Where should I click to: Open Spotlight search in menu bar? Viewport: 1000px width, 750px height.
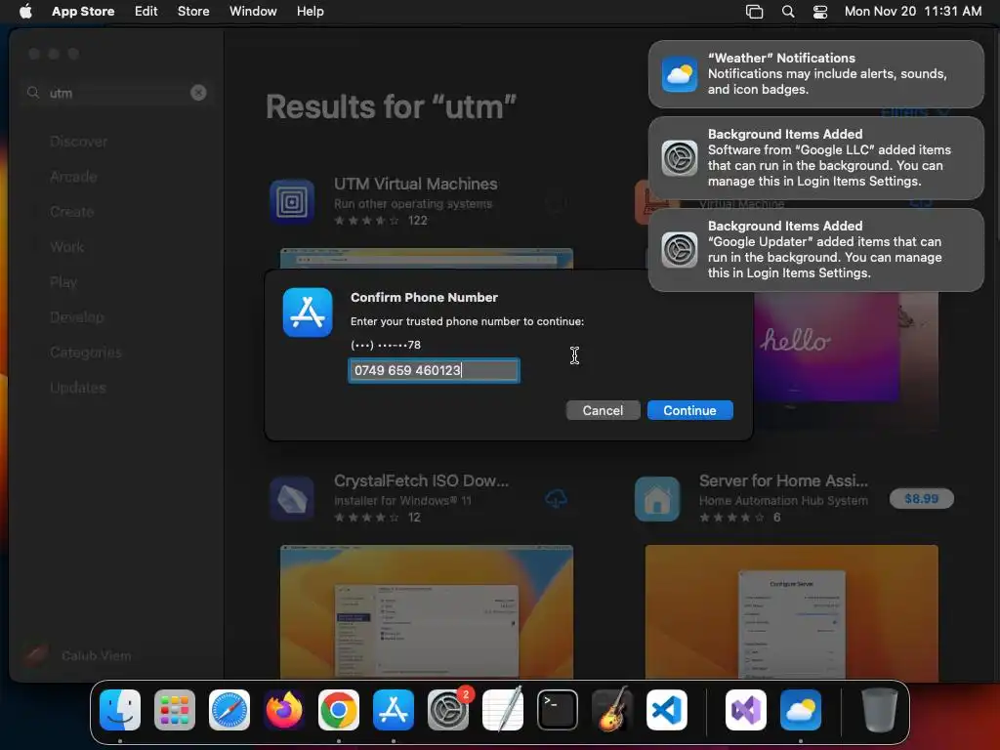(x=788, y=11)
